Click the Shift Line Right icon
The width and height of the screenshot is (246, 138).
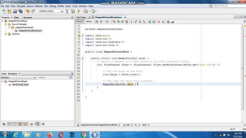coord(154,21)
